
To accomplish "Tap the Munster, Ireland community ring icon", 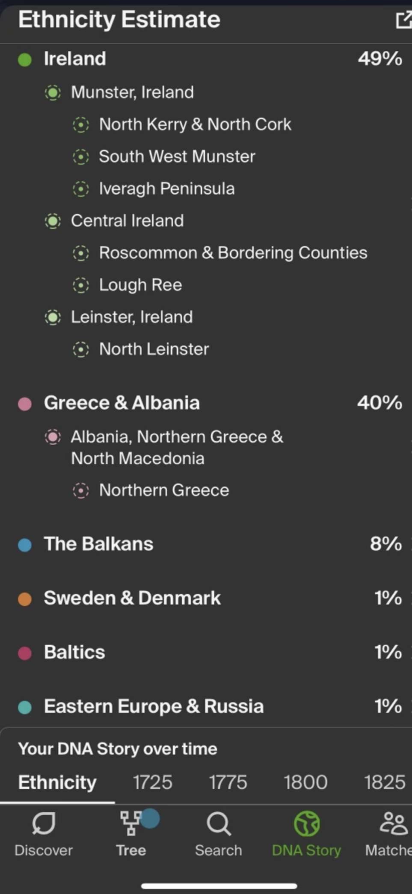I will click(53, 93).
